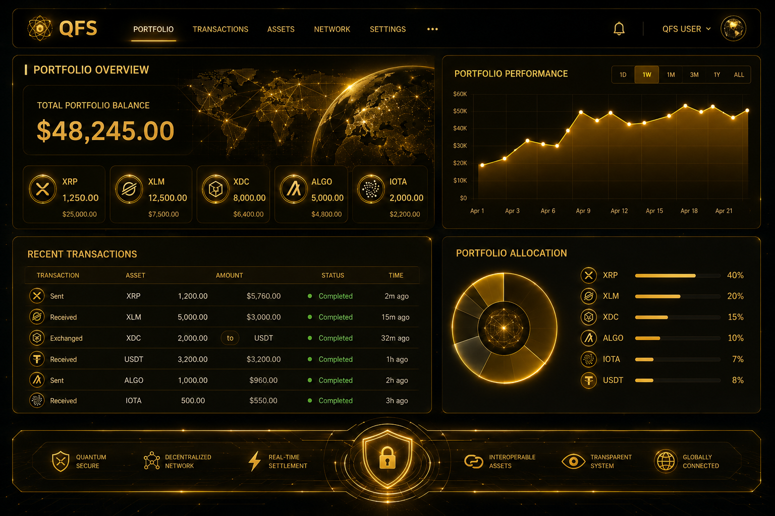Select the ALL chart range

[739, 75]
